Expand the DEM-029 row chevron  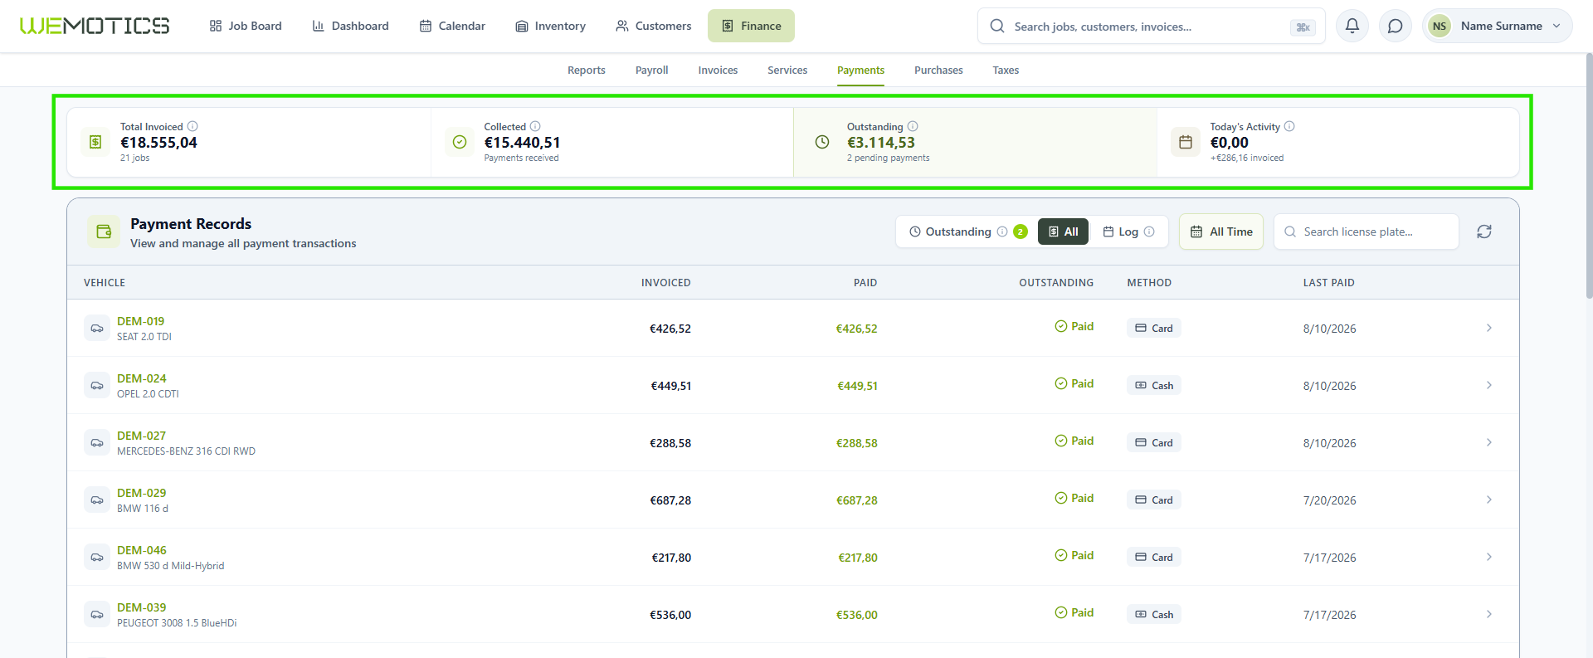coord(1489,500)
